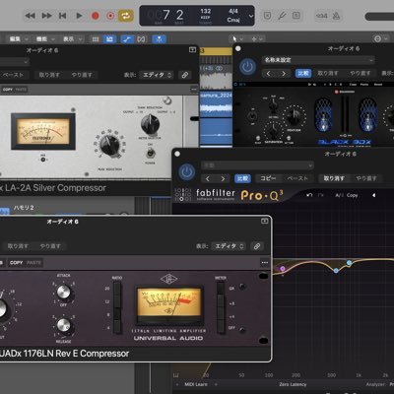Open the tracks area settings gear menu
The height and width of the screenshot is (394, 394).
(380, 39)
